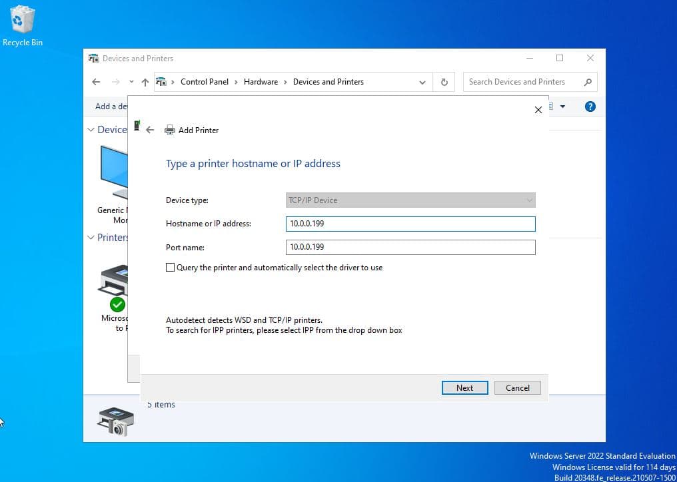Click the Explorer back navigation arrow

pos(96,82)
